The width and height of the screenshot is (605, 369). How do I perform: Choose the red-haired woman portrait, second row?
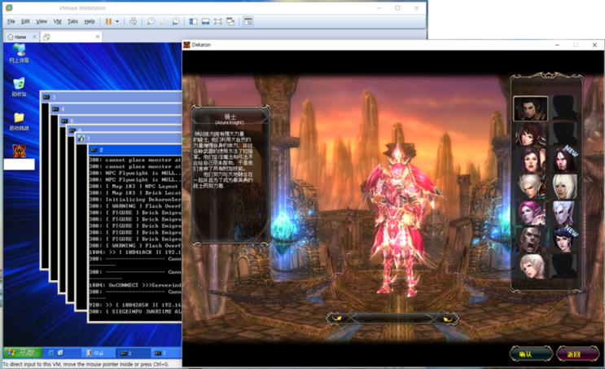pyautogui.click(x=530, y=134)
